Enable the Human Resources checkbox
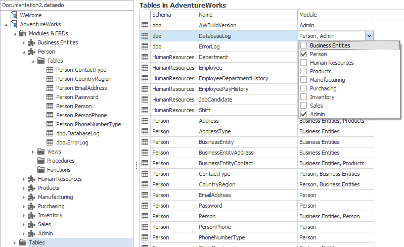Image resolution: width=404 pixels, height=247 pixels. 304,63
